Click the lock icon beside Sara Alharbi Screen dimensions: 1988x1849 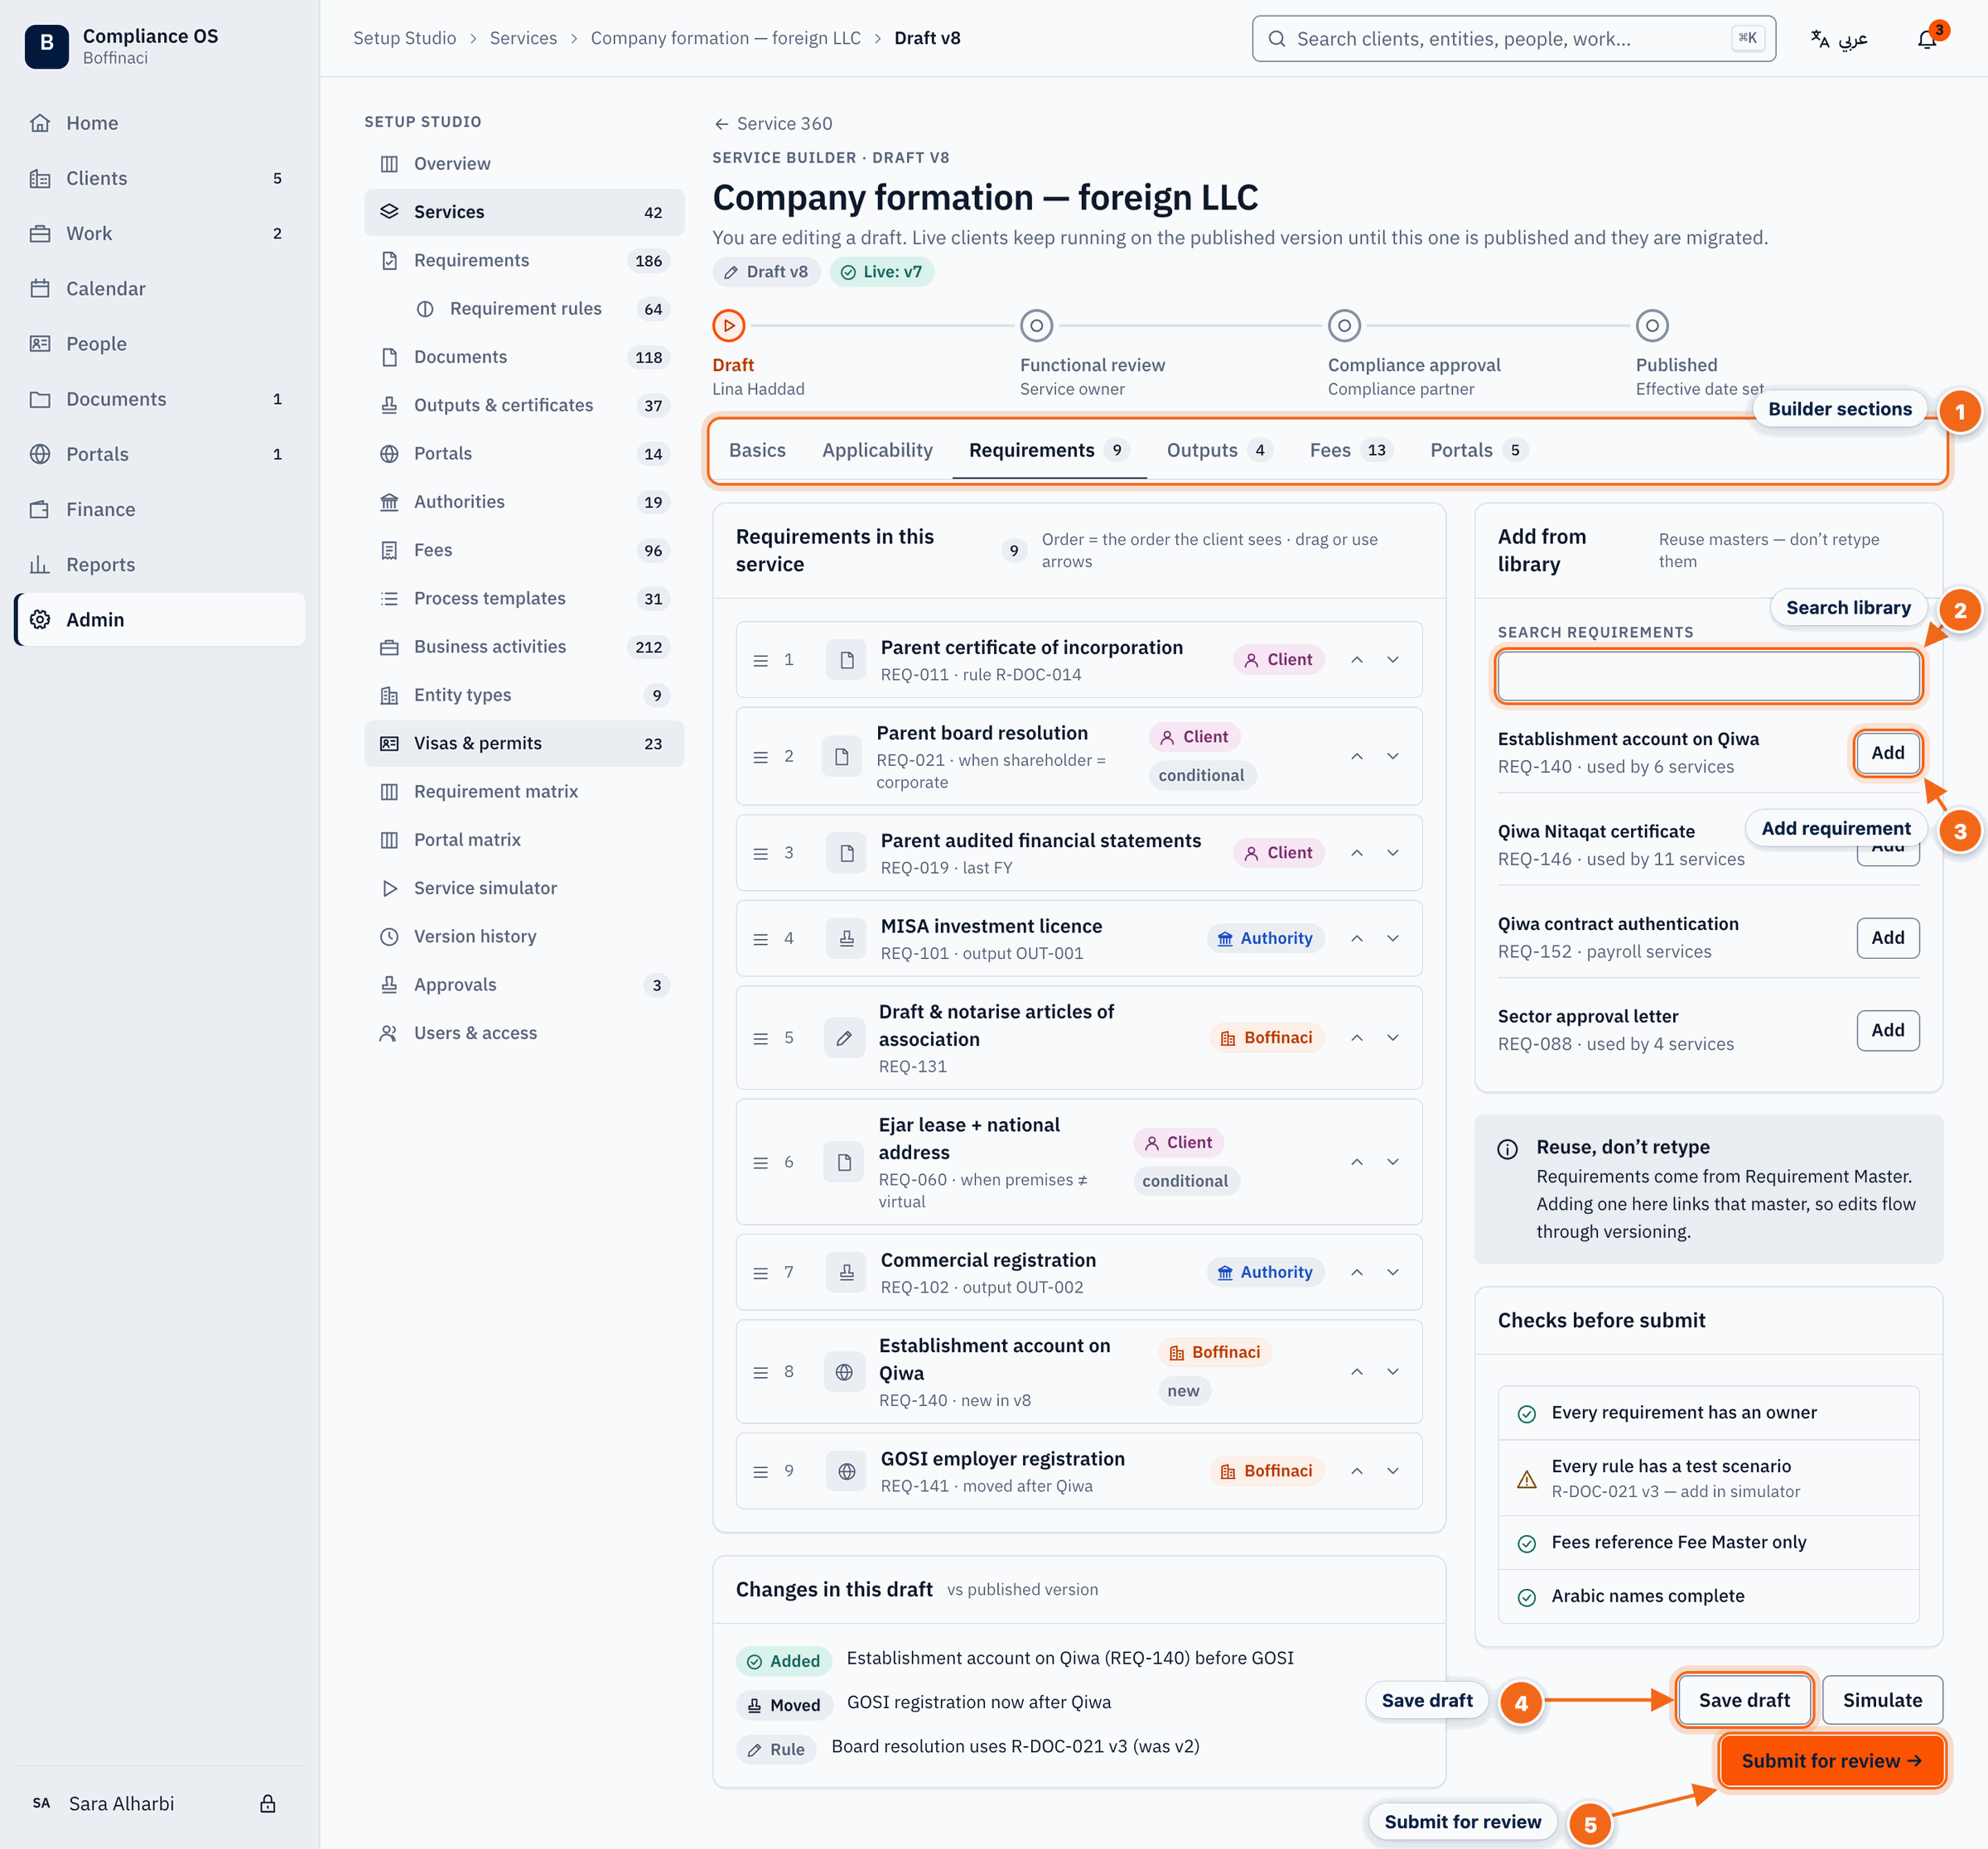267,1803
